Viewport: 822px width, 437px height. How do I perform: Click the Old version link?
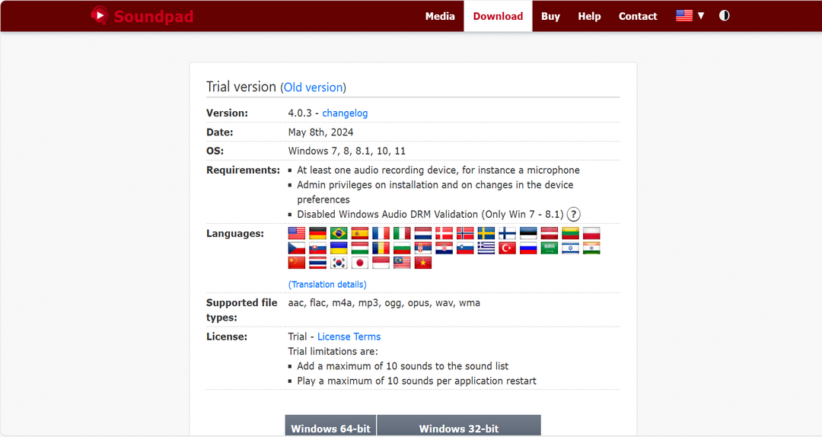pyautogui.click(x=313, y=88)
